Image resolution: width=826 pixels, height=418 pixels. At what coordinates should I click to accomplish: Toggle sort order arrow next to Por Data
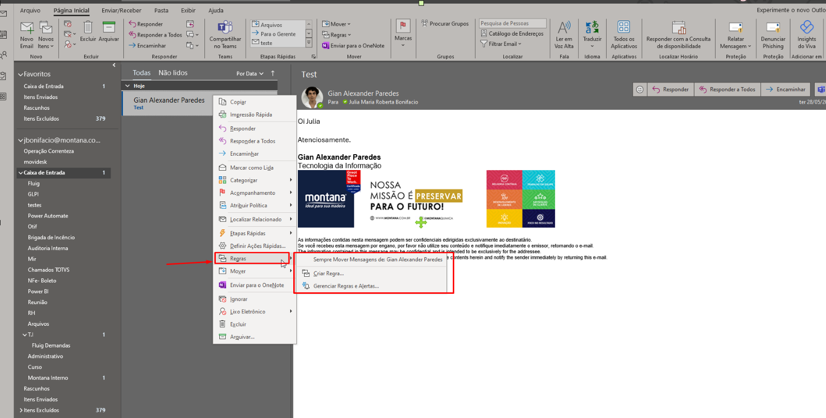[x=273, y=73]
